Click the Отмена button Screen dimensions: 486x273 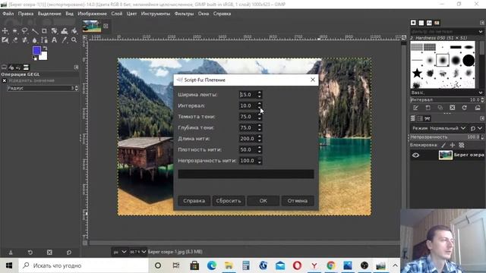tap(298, 201)
